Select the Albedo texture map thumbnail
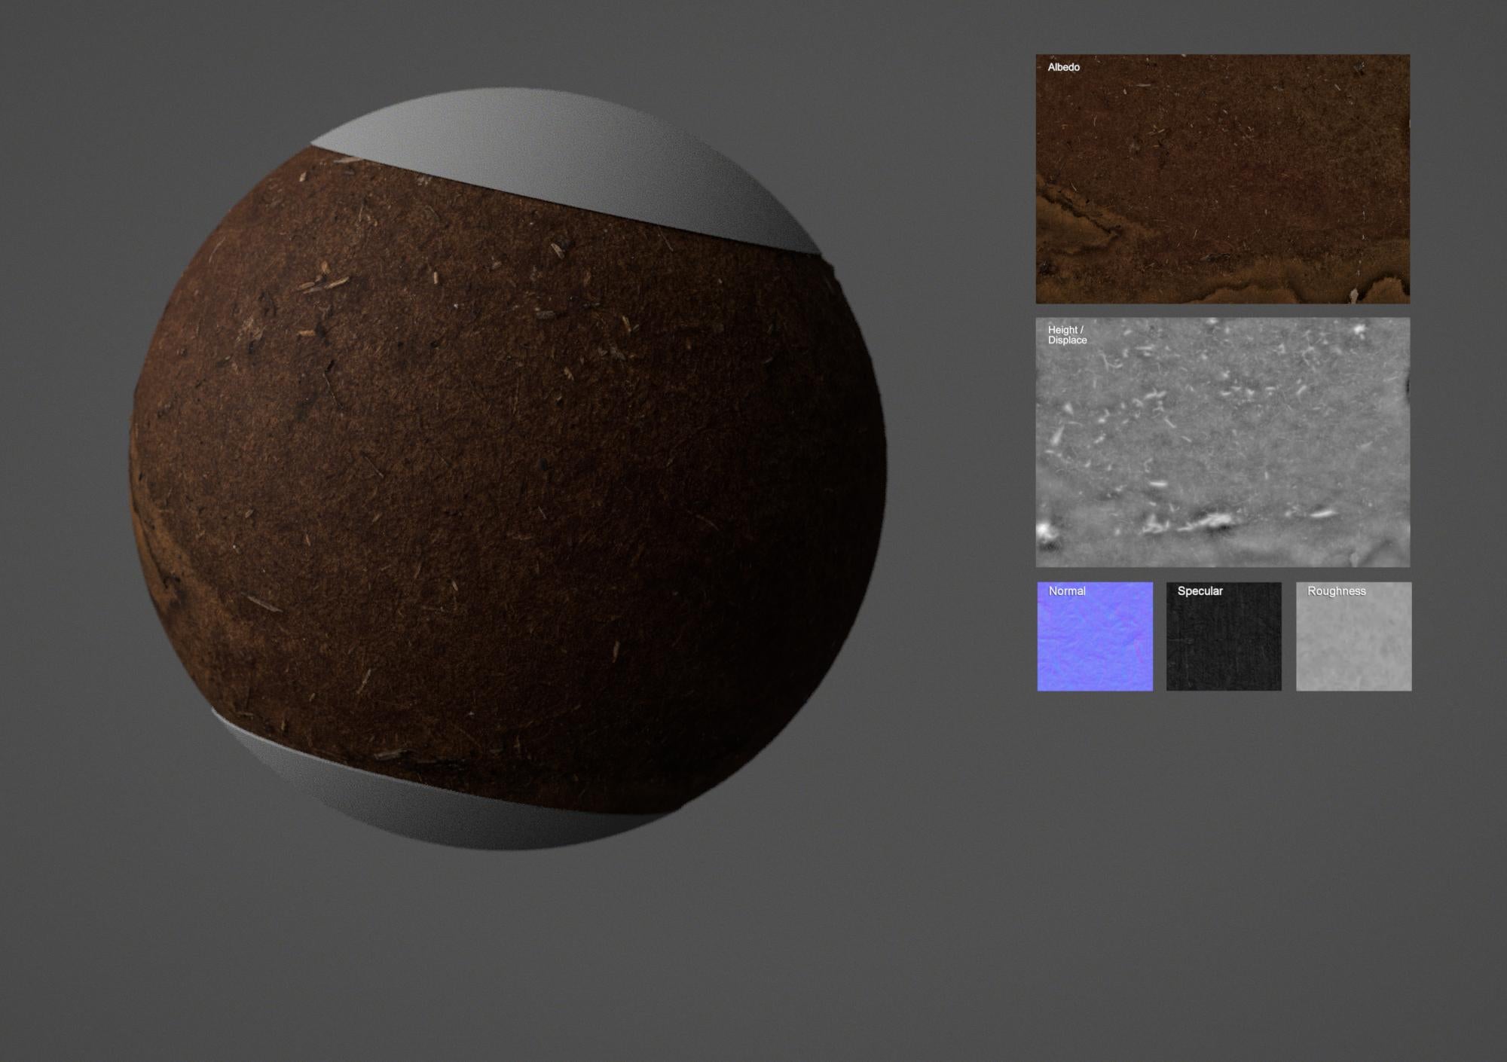 tap(1222, 179)
